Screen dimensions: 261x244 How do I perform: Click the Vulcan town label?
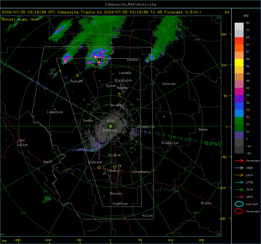click(x=148, y=216)
